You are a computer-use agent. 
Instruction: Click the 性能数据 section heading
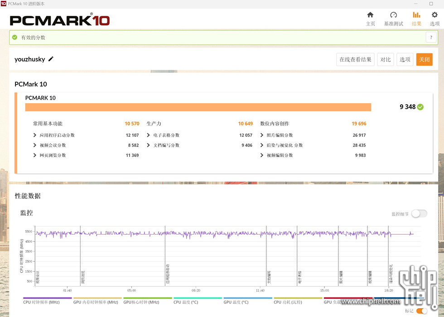(28, 196)
